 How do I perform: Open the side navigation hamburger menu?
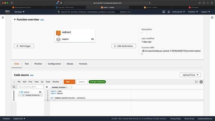[x=3, y=17]
